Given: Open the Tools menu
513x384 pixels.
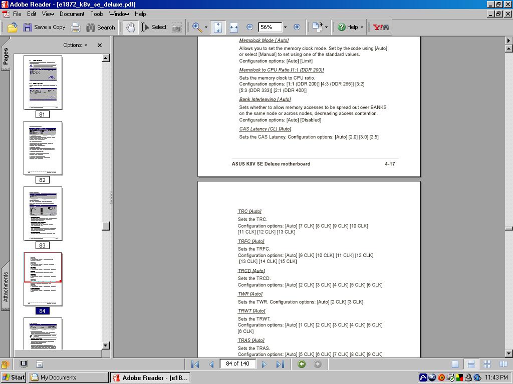Looking at the screenshot, I should click(97, 14).
